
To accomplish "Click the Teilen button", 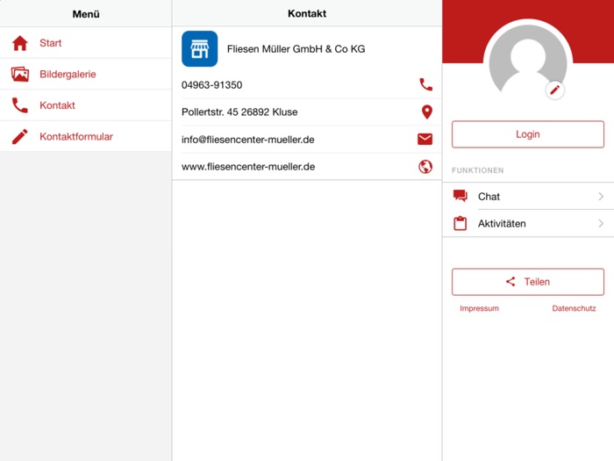I will point(528,282).
